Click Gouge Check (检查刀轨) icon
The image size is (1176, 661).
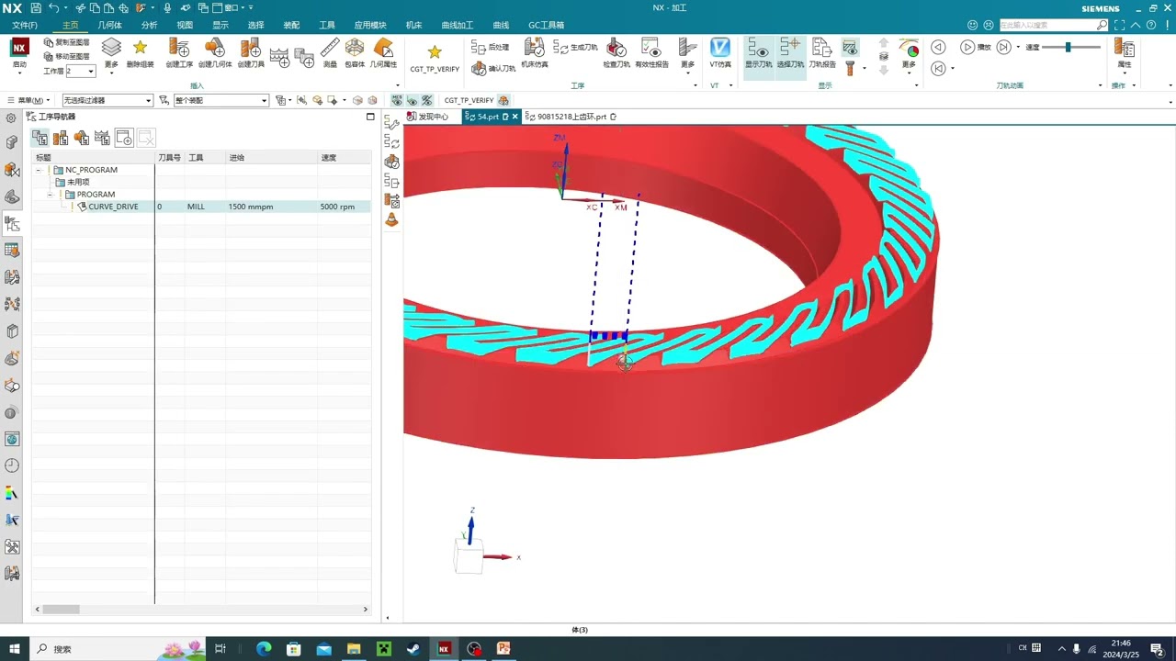[616, 48]
